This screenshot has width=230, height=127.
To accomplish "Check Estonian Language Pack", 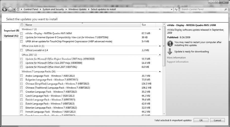I will coord(22,108).
